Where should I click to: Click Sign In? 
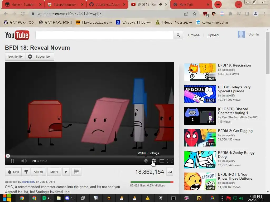pos(253,34)
